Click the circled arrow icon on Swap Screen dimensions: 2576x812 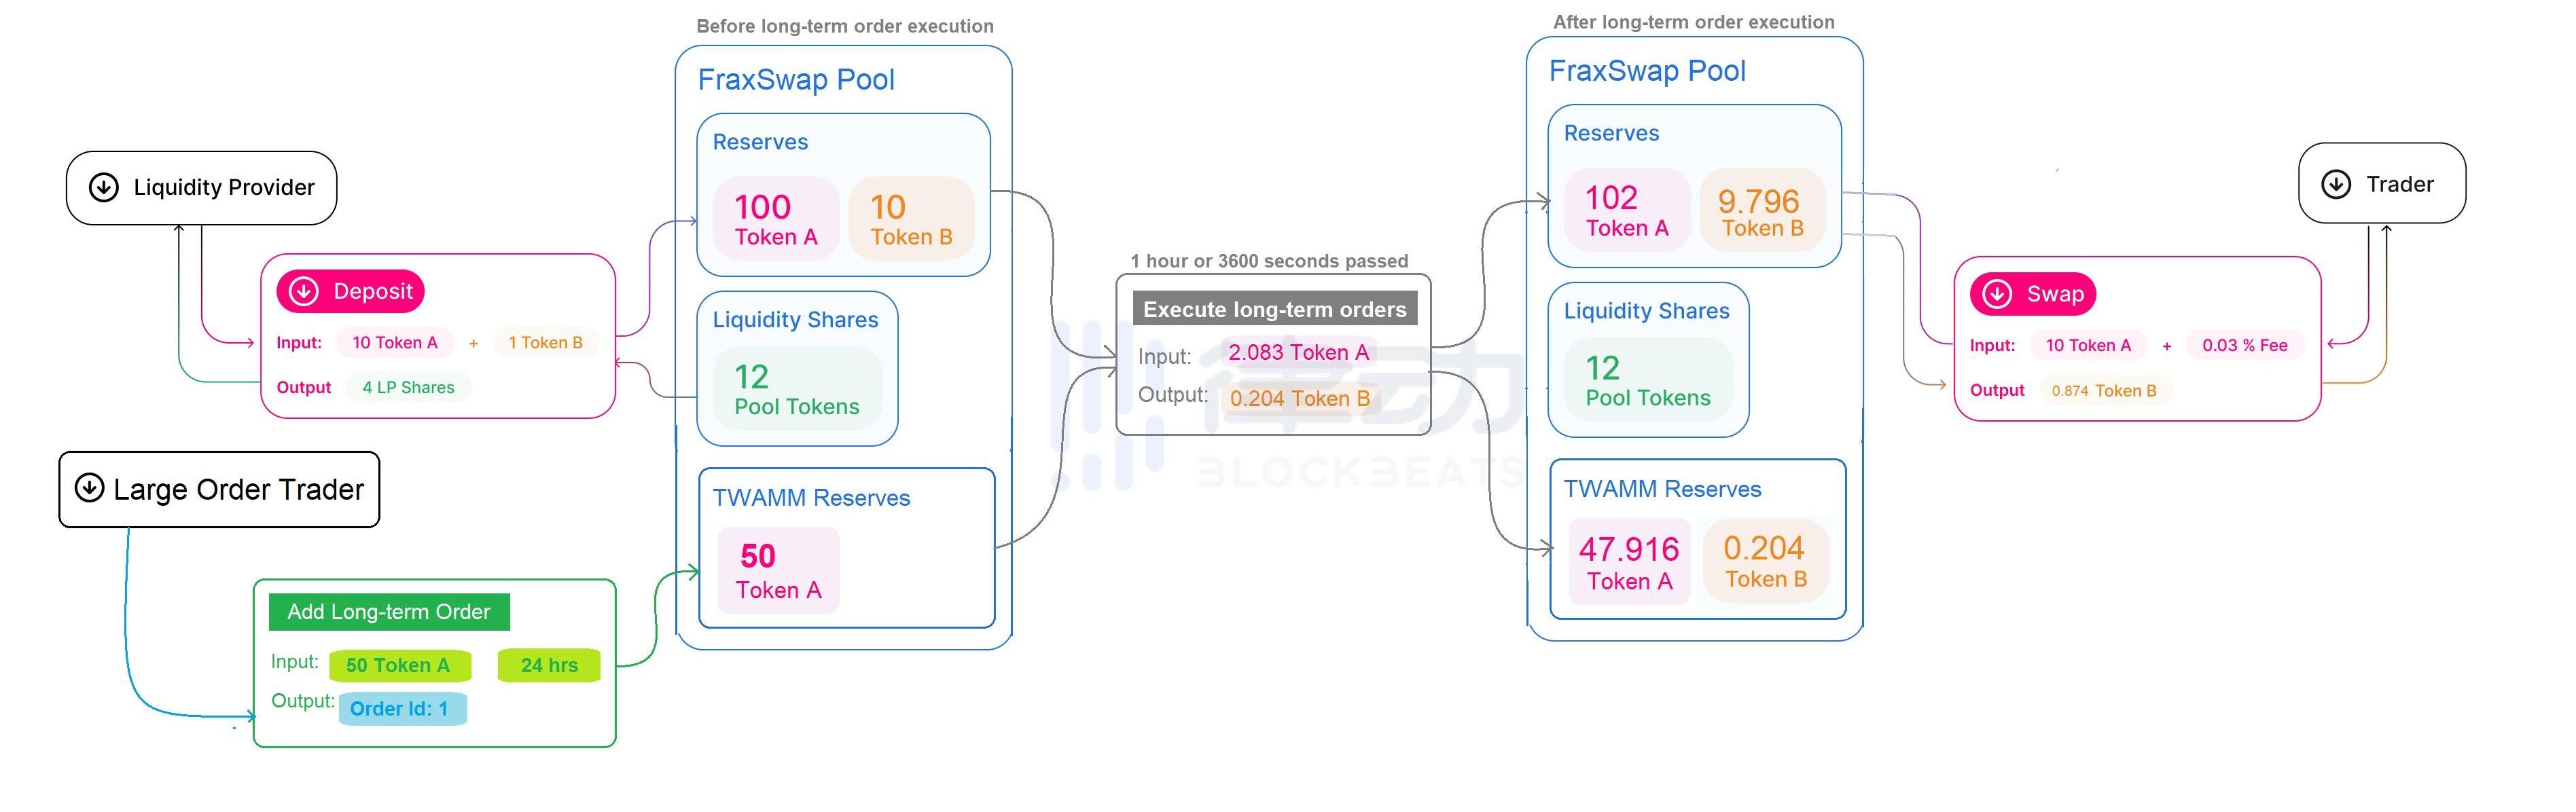pos(1997,293)
